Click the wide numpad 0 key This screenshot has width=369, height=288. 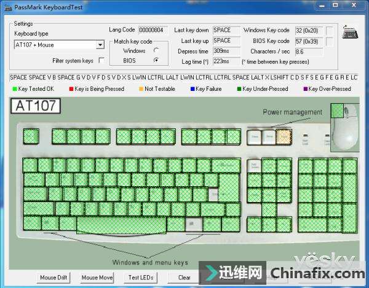tap(312, 225)
